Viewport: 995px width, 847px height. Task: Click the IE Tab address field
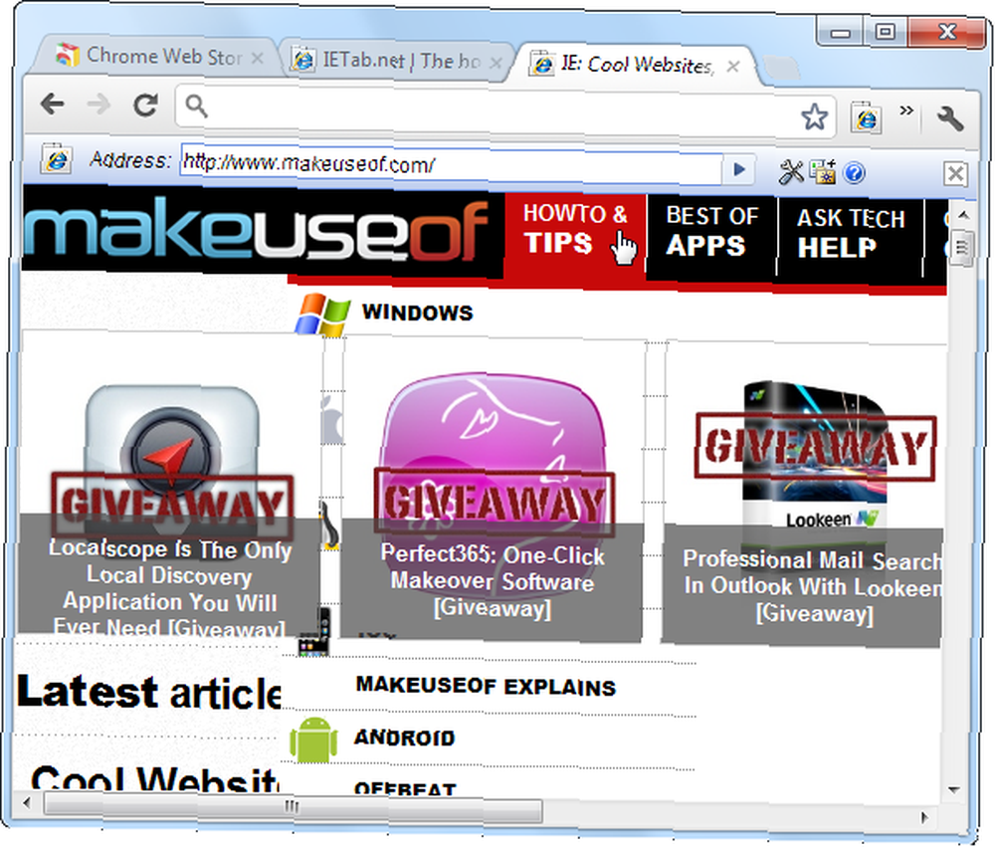pyautogui.click(x=451, y=164)
